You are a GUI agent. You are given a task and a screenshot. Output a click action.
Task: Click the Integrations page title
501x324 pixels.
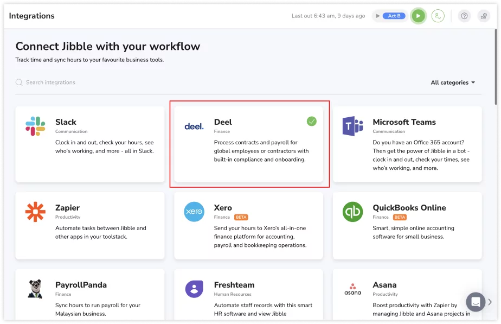pos(31,16)
